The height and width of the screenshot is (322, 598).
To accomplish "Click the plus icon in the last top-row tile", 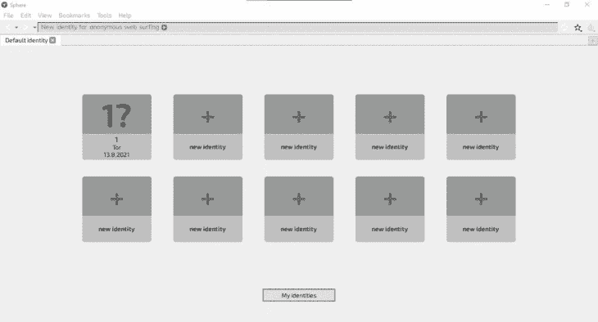I will pyautogui.click(x=481, y=117).
